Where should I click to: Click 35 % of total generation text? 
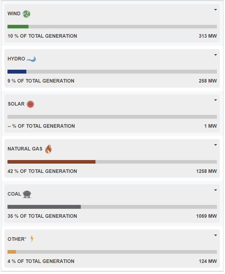coord(42,216)
